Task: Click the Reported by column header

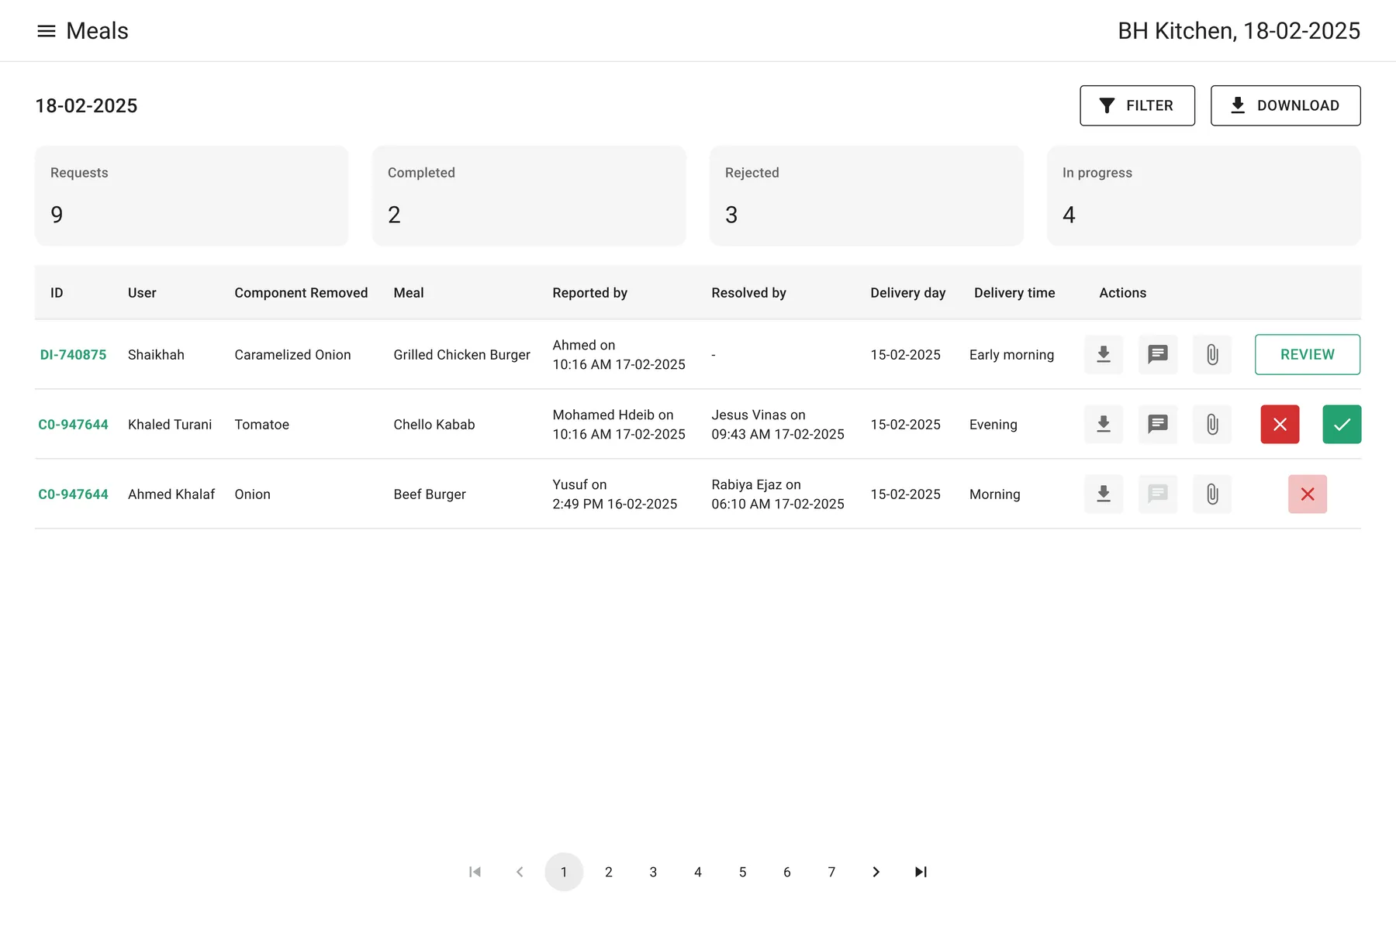Action: click(589, 293)
